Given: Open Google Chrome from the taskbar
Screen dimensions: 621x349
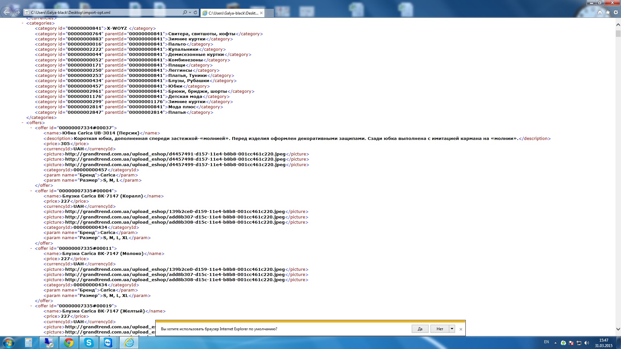Looking at the screenshot, I should (69, 343).
